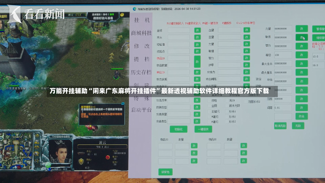The width and height of the screenshot is (325, 183).
Task: Click the 等级 field showing 100
Action: click(x=283, y=55)
